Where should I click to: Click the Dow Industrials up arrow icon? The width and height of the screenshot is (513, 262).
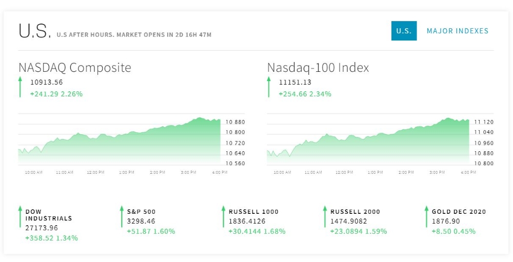pyautogui.click(x=20, y=216)
